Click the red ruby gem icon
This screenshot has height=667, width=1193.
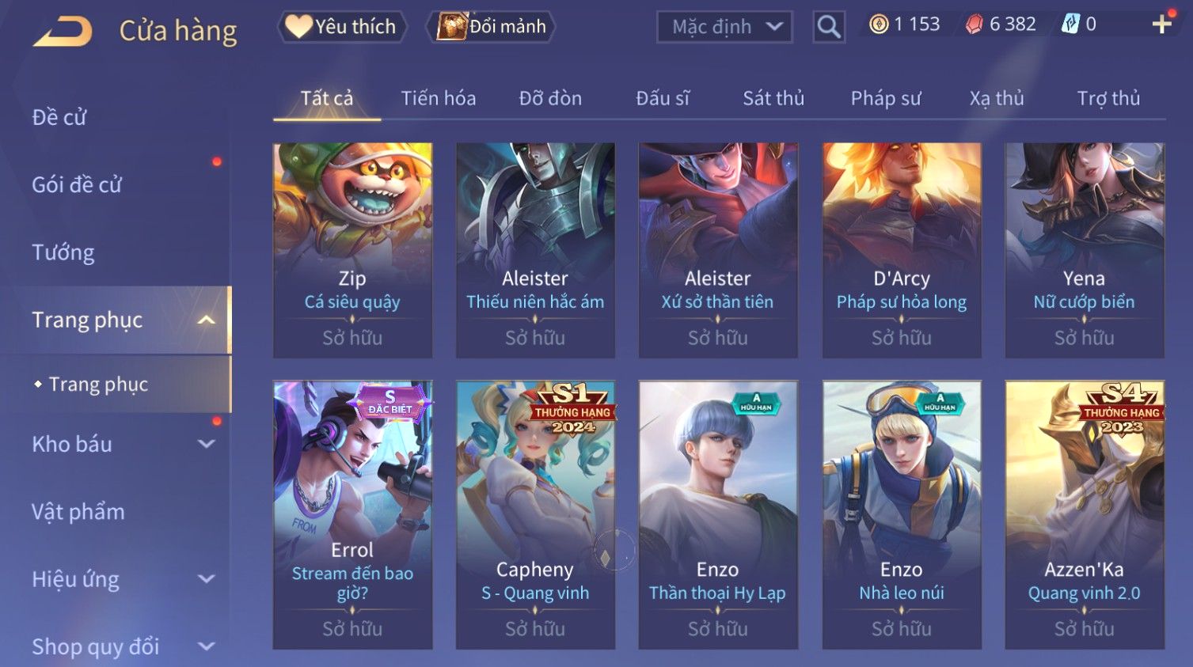point(975,25)
